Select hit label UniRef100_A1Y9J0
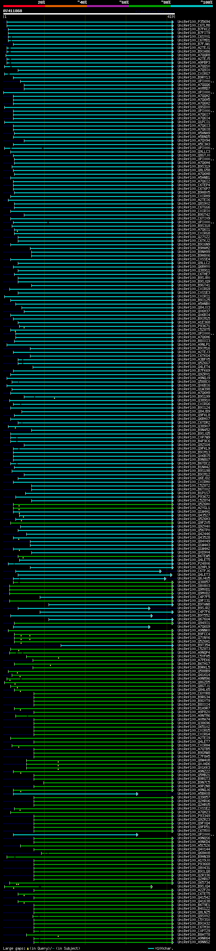This screenshot has height=951, width=216. click(193, 860)
